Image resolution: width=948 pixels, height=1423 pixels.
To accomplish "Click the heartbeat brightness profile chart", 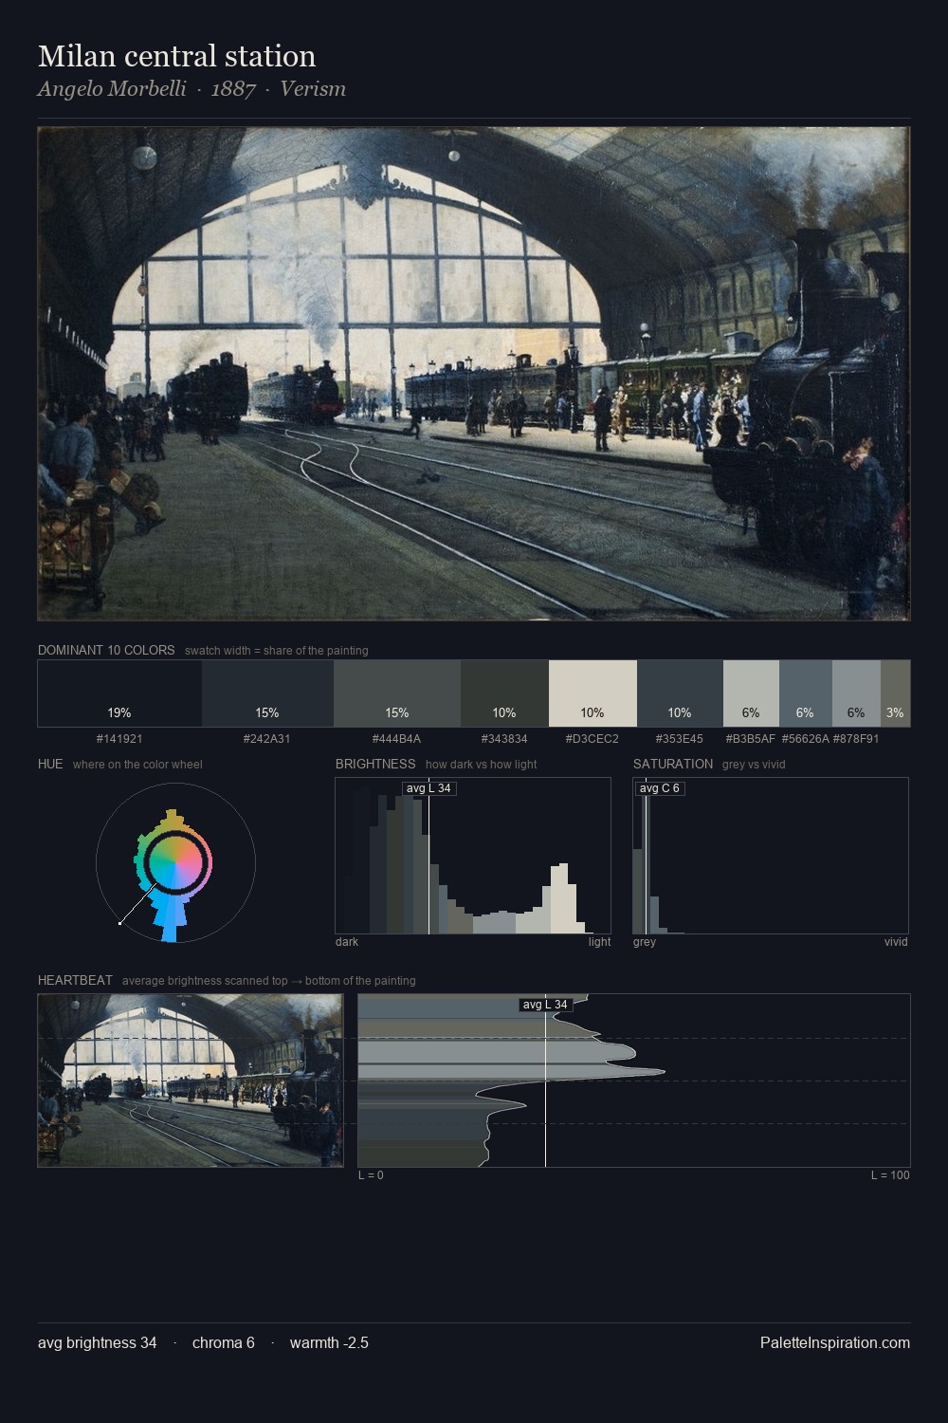I will coord(634,1081).
